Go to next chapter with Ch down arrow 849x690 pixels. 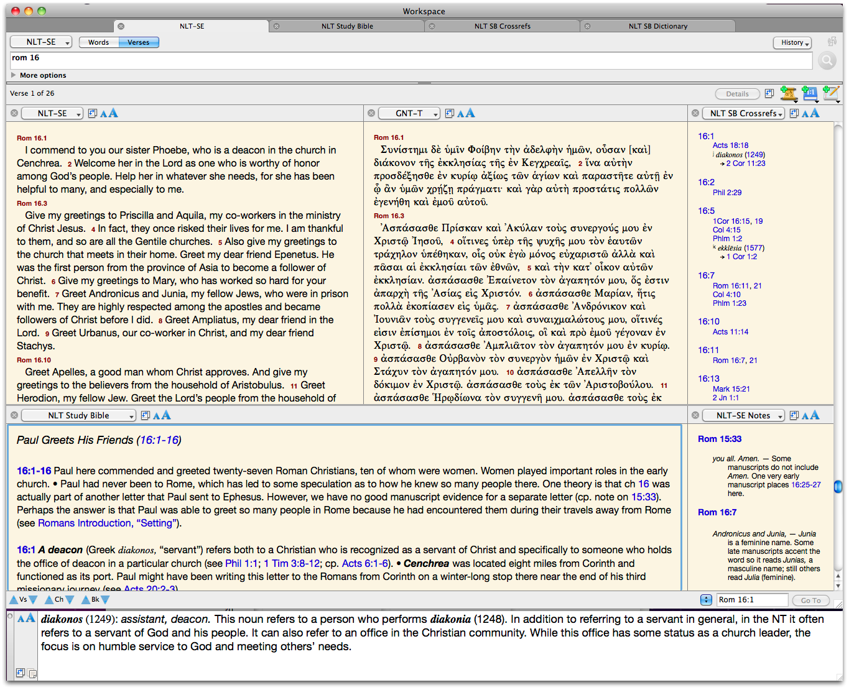click(x=70, y=600)
